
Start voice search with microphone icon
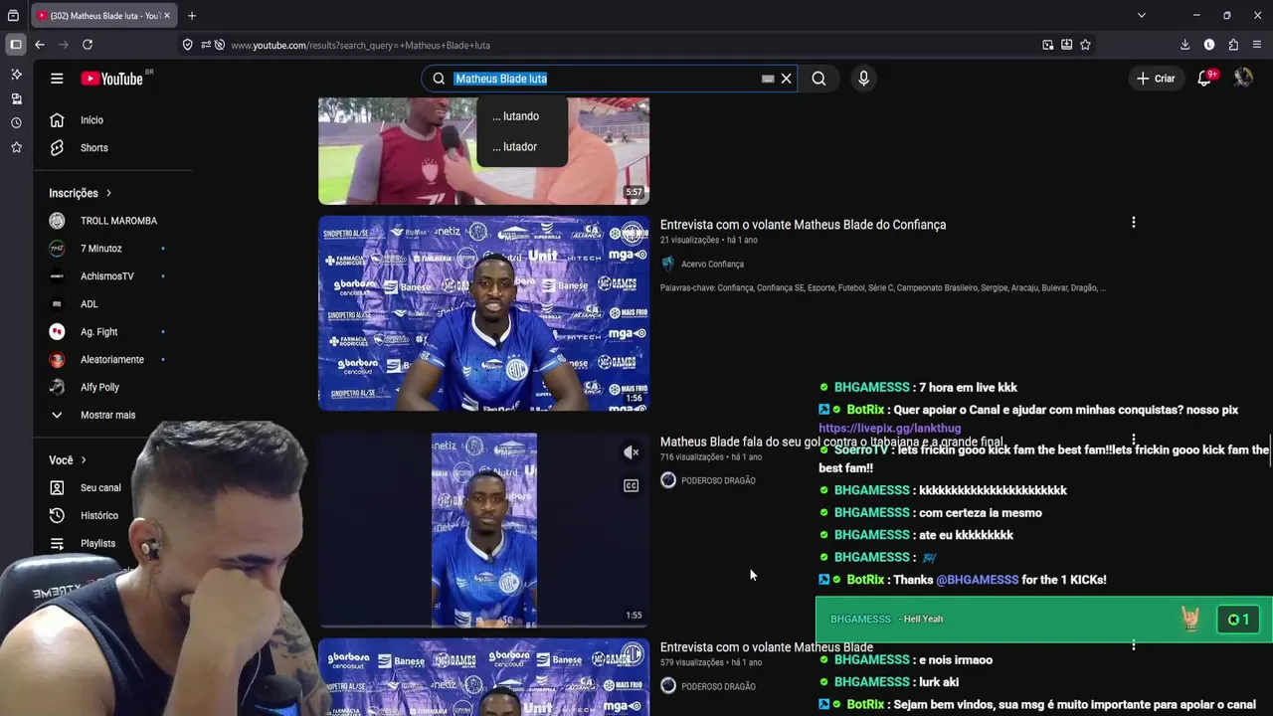pos(863,79)
